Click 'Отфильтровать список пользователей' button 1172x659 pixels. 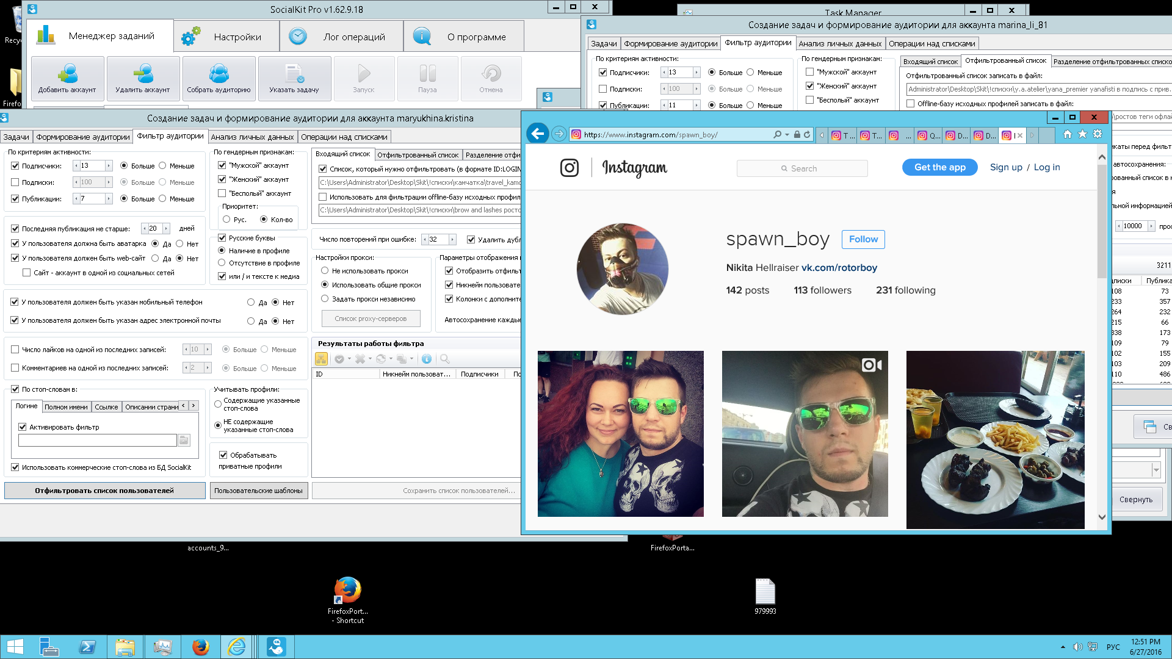(x=104, y=491)
